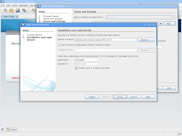Expand the Add to Enterprise Application combo box

click(x=174, y=17)
